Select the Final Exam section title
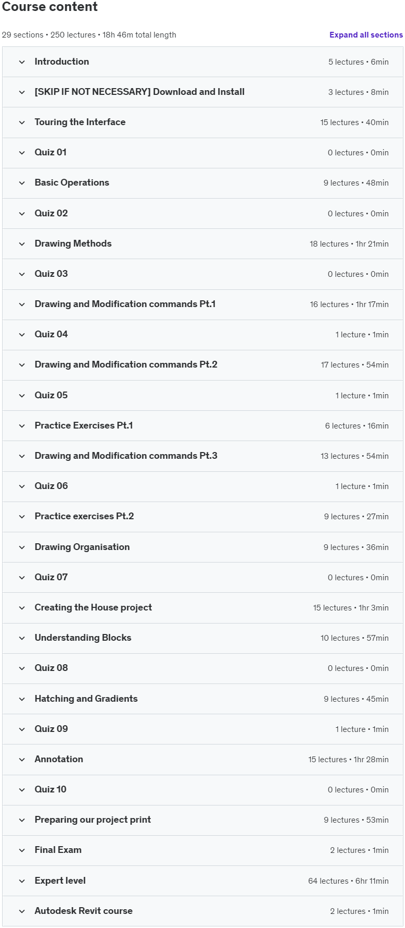The width and height of the screenshot is (405, 928). coord(58,850)
